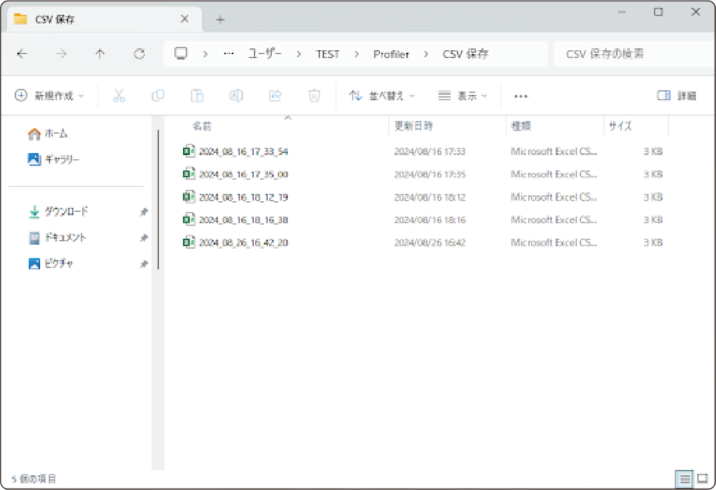Click the Cut scissors icon
716x490 pixels.
[x=119, y=96]
